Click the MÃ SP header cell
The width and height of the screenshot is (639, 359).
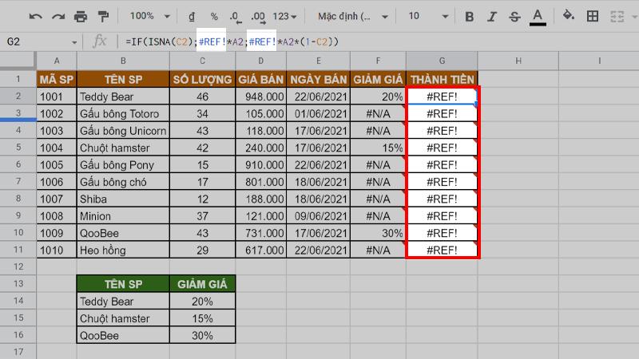[57, 79]
